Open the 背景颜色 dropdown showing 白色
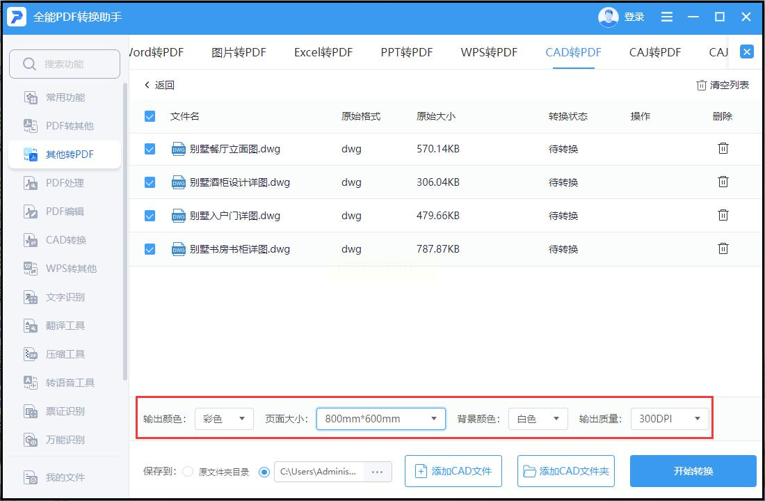The width and height of the screenshot is (765, 501). pyautogui.click(x=538, y=419)
